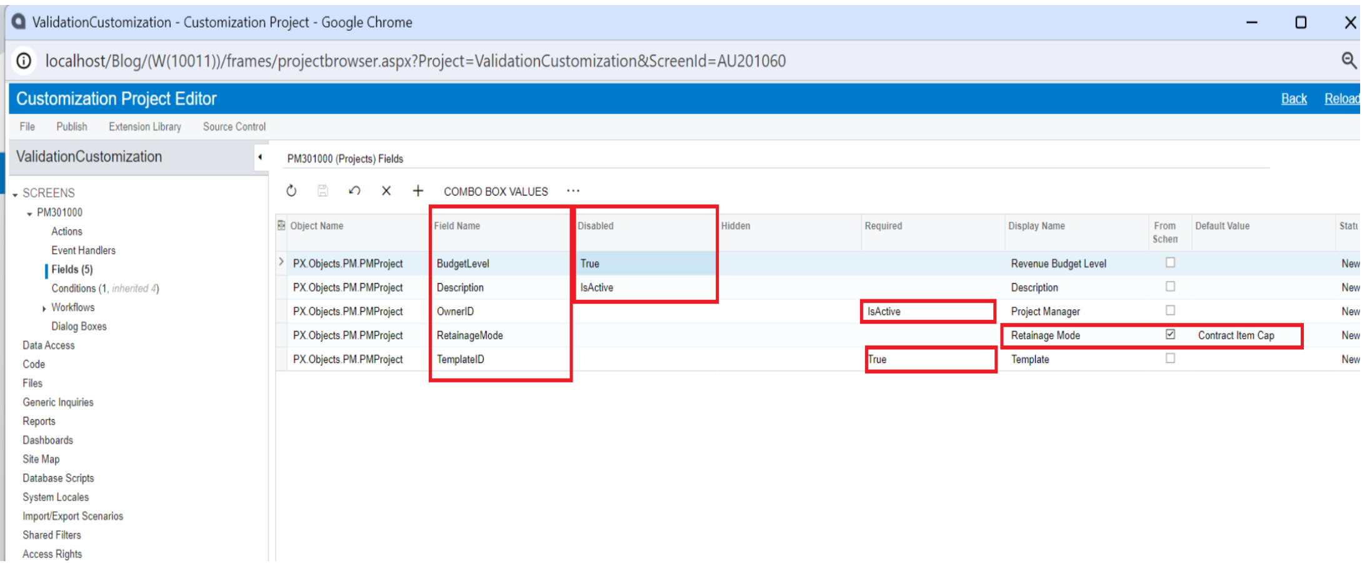Open the Publish menu
This screenshot has width=1362, height=563.
[72, 127]
